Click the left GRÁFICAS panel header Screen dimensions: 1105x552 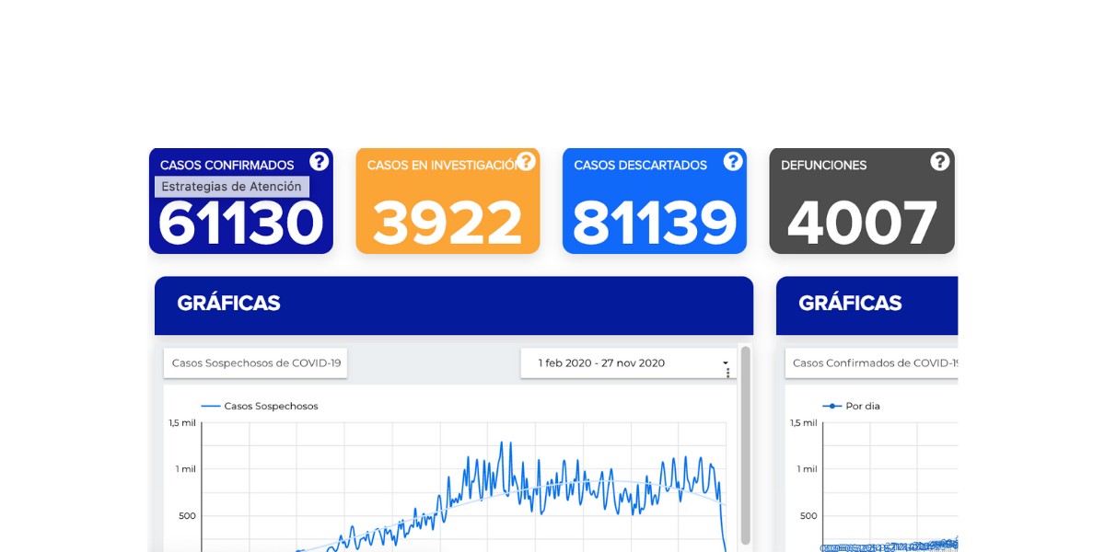454,305
